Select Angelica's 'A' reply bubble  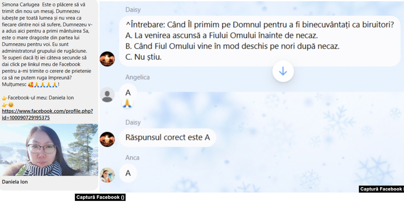(128, 93)
